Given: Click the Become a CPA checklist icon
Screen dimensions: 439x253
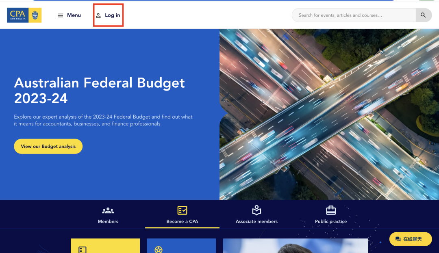Looking at the screenshot, I should click(182, 210).
